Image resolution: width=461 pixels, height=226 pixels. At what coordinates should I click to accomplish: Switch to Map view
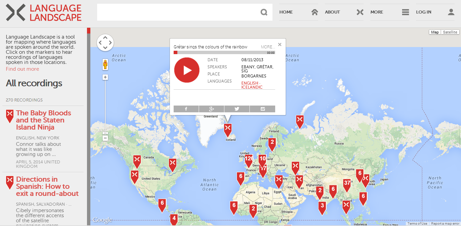pos(435,32)
